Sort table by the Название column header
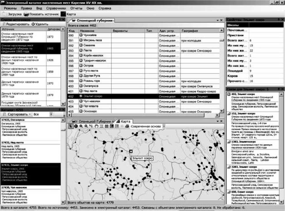This screenshot has height=211, width=285. click(x=95, y=31)
